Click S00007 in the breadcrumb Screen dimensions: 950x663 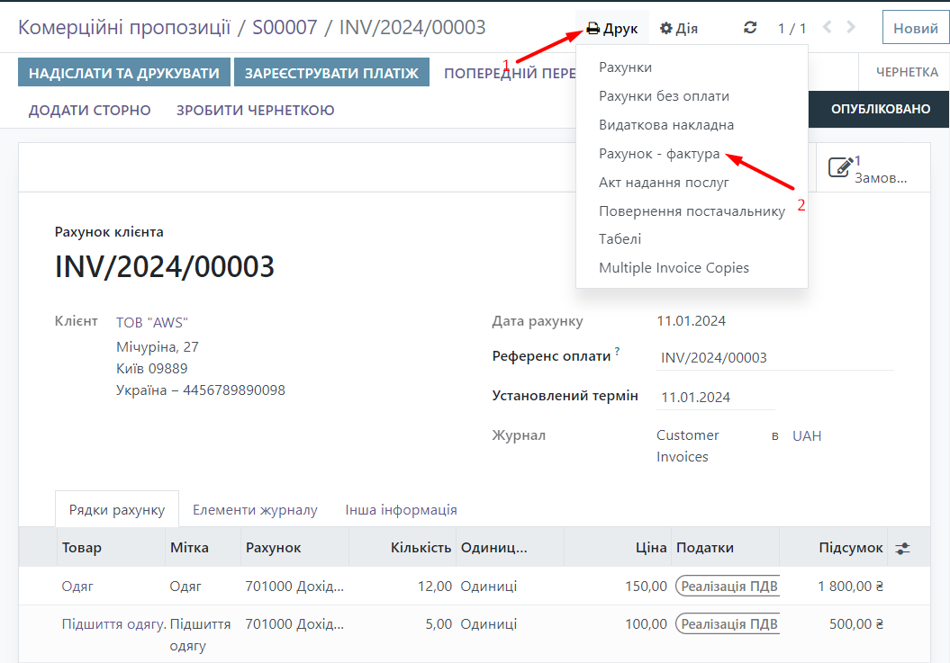(x=285, y=27)
